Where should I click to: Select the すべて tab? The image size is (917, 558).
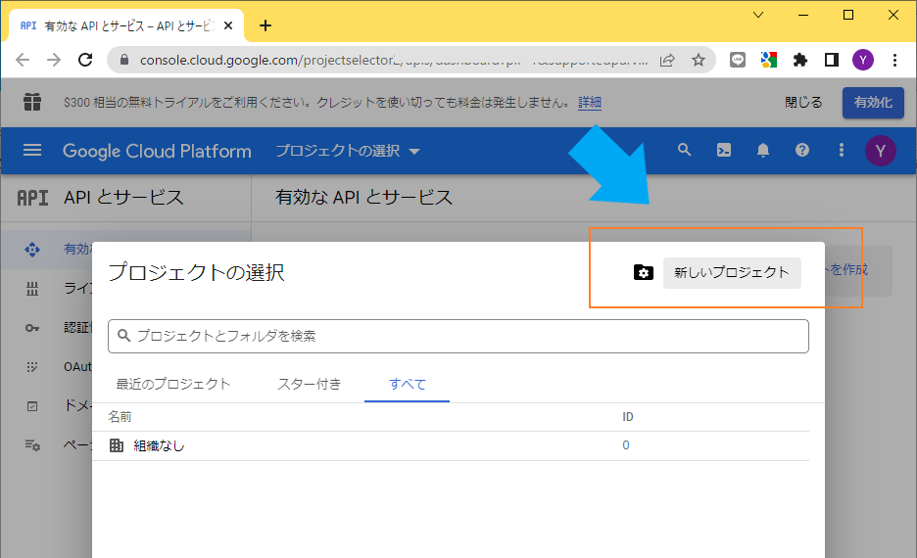[407, 384]
